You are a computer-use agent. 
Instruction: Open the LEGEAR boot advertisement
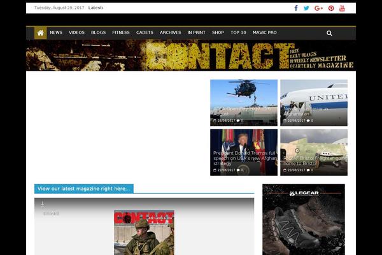(x=304, y=219)
